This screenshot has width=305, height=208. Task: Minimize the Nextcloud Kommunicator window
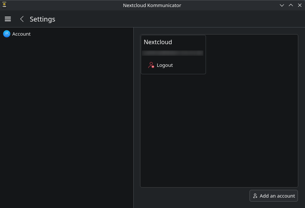pyautogui.click(x=282, y=5)
